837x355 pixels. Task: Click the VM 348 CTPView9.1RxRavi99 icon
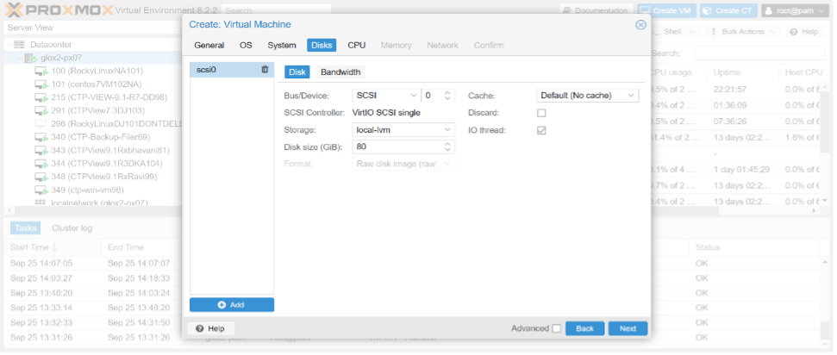41,177
